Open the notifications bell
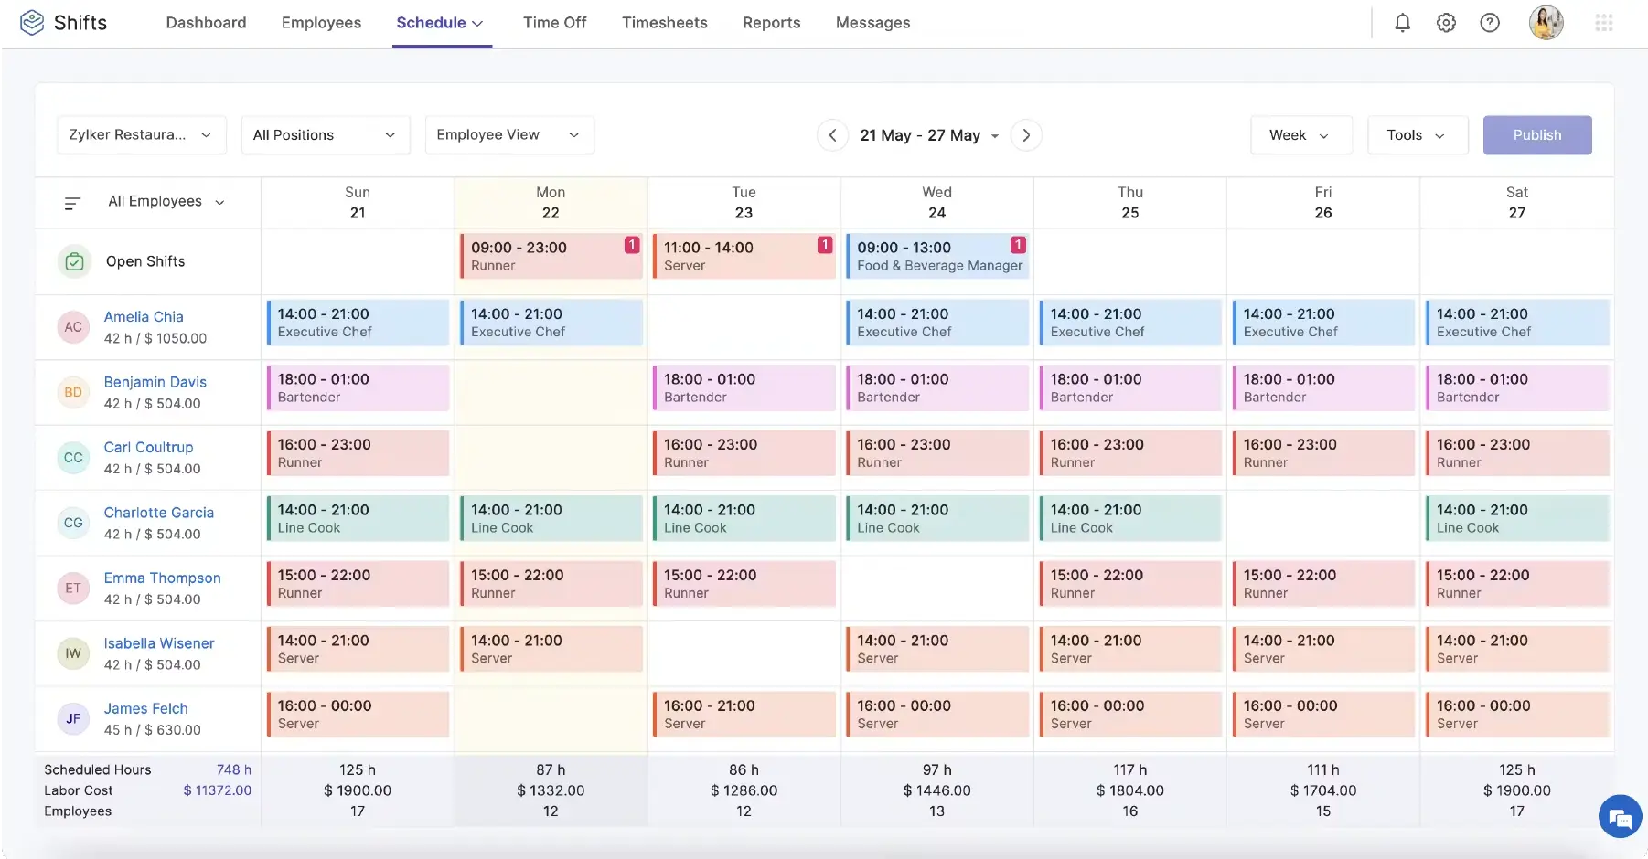The height and width of the screenshot is (859, 1648). 1402,23
